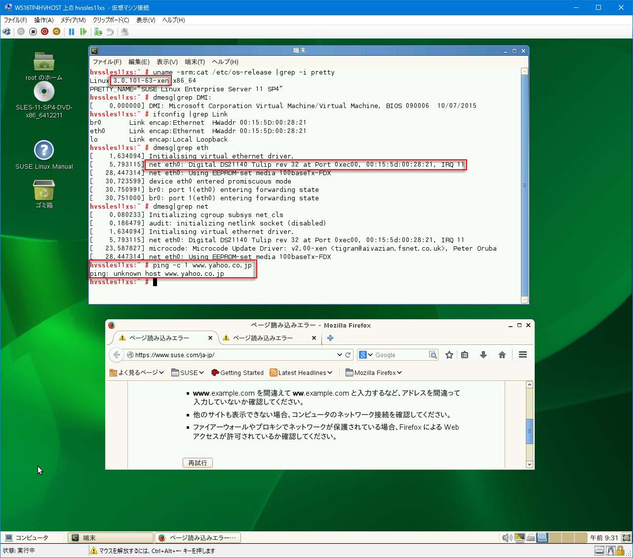Viewport: 633px width, 558px height.
Task: Click the Ctrl+Alt+Del toolbar icon
Action: (x=6, y=32)
